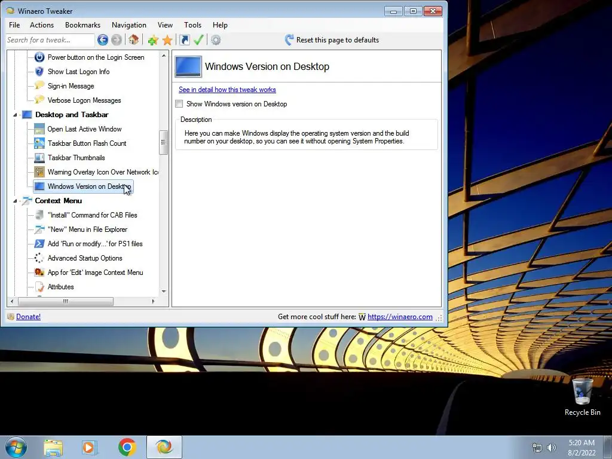
Task: Click horizontal scrollbar right arrow
Action: [x=154, y=301]
